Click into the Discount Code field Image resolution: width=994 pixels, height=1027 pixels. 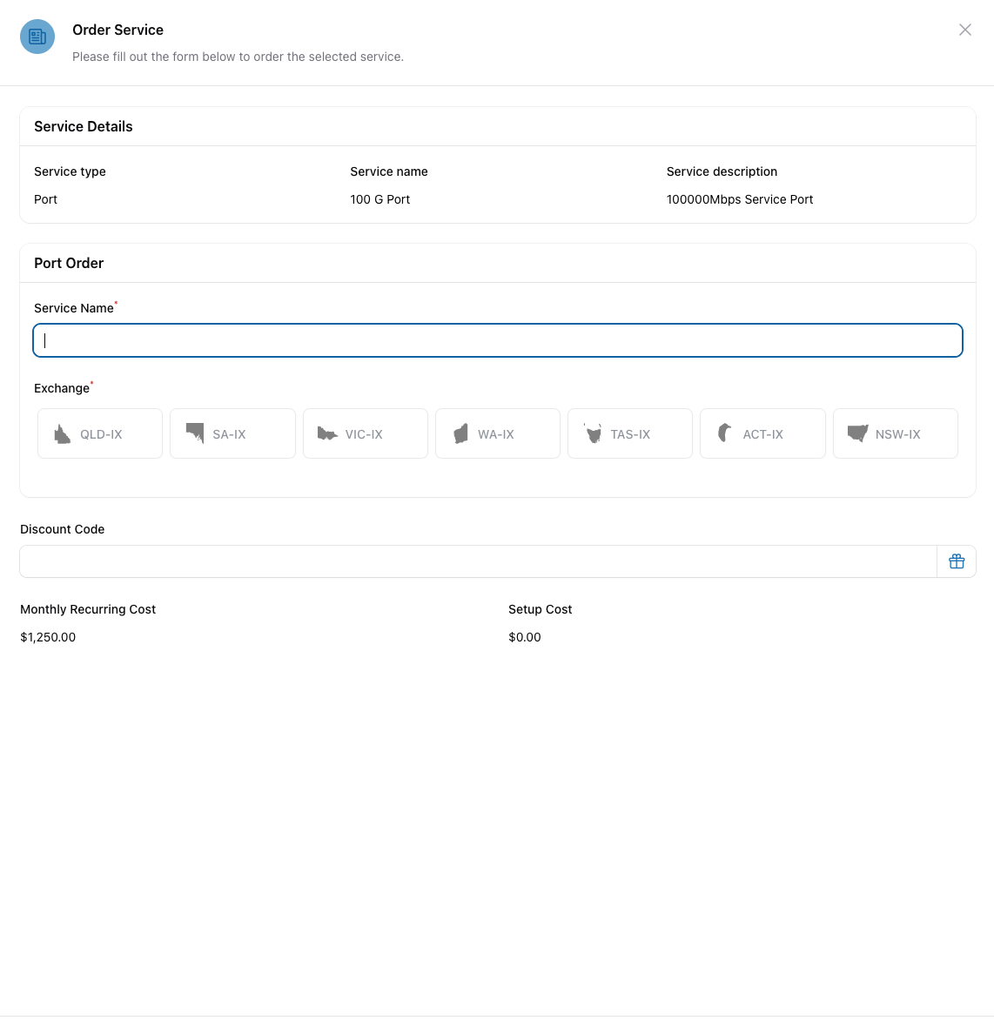(x=477, y=561)
